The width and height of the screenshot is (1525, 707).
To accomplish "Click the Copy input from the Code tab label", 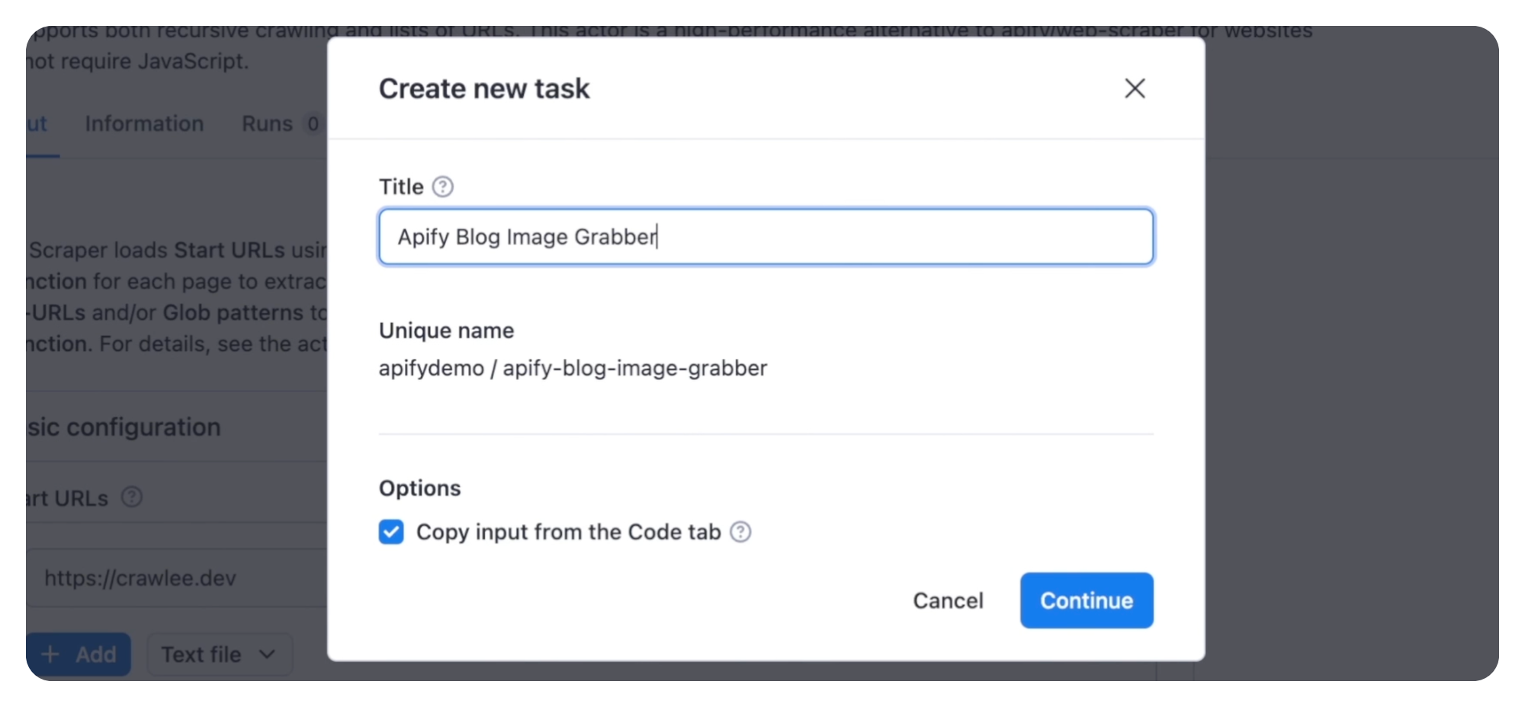I will pyautogui.click(x=567, y=532).
